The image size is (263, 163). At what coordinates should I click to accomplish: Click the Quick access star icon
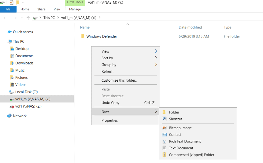[9, 32]
